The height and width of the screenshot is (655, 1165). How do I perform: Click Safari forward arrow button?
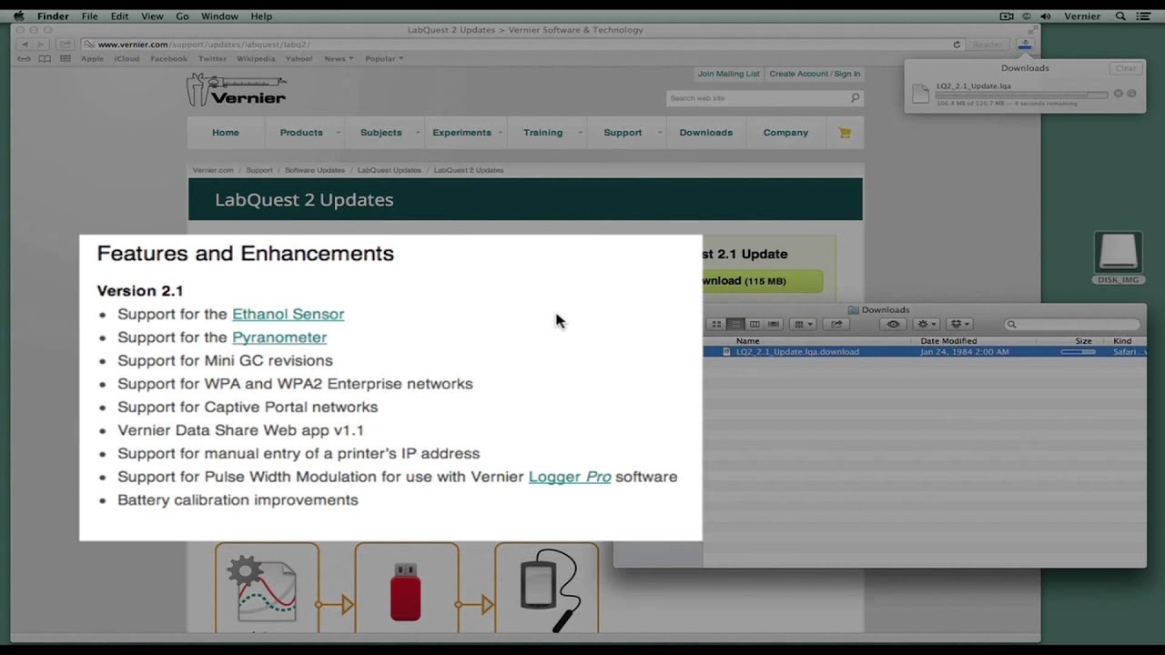(x=40, y=44)
